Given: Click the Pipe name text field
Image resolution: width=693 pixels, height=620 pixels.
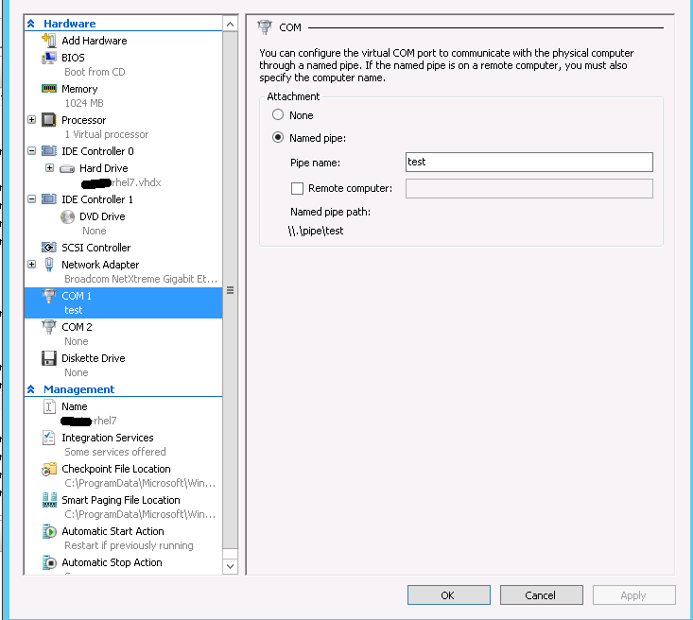Looking at the screenshot, I should 528,162.
